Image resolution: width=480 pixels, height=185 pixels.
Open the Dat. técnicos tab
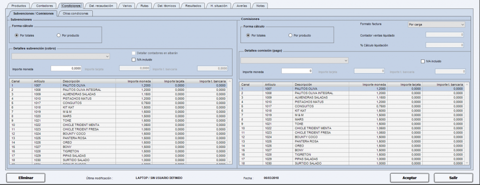166,6
